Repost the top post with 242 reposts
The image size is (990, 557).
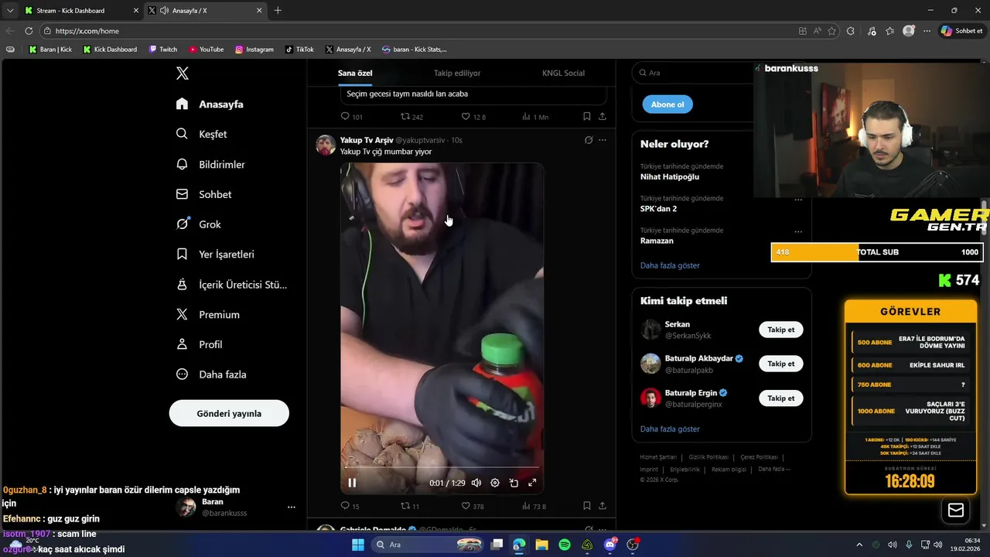pos(405,117)
